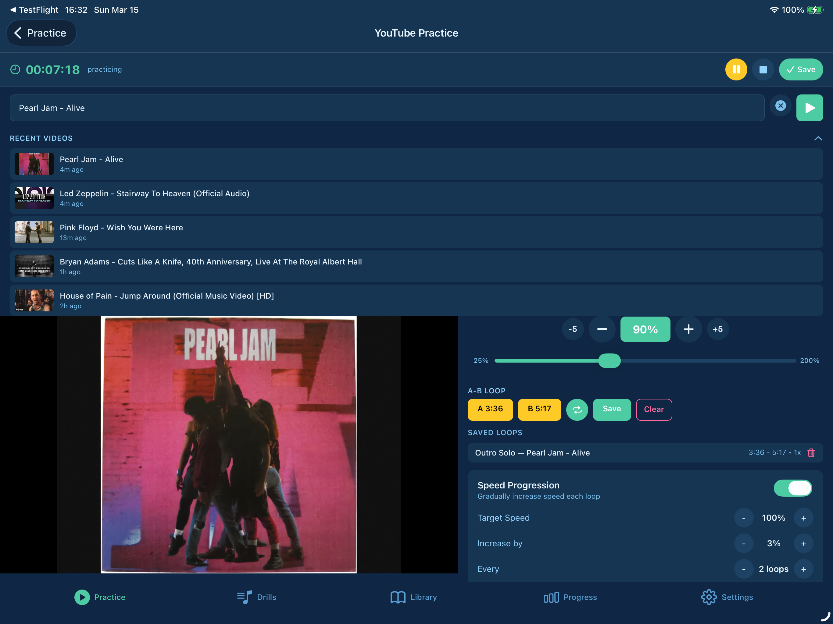Tap the plus speed button

688,329
